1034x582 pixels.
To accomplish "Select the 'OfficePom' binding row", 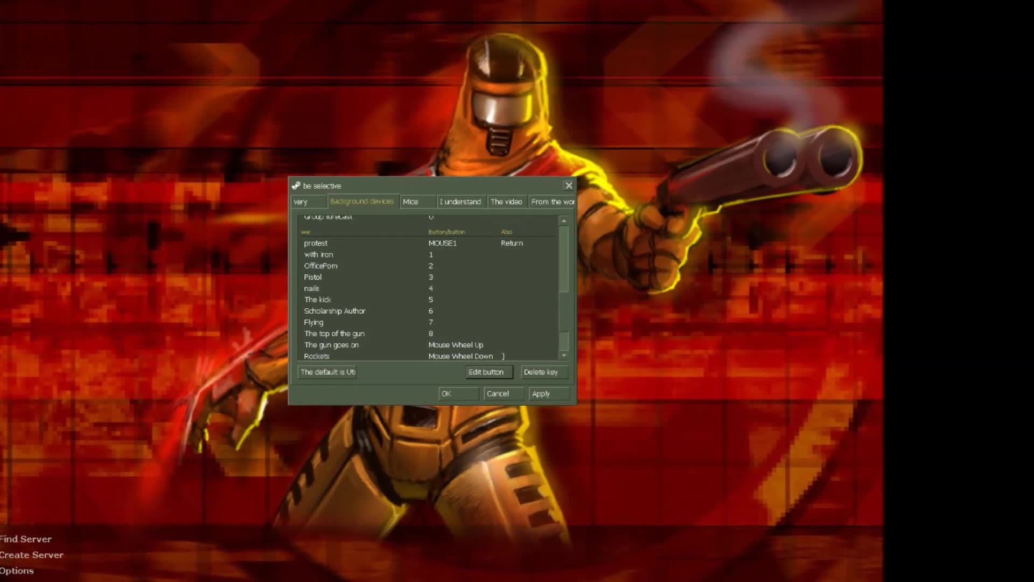I will [x=429, y=266].
